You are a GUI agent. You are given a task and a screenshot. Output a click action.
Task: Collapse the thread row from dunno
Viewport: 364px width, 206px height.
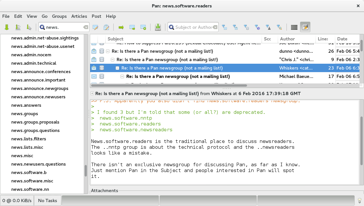tap(108, 51)
